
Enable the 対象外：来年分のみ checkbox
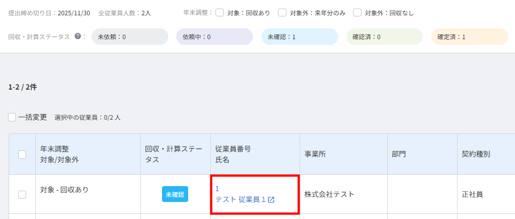click(282, 13)
